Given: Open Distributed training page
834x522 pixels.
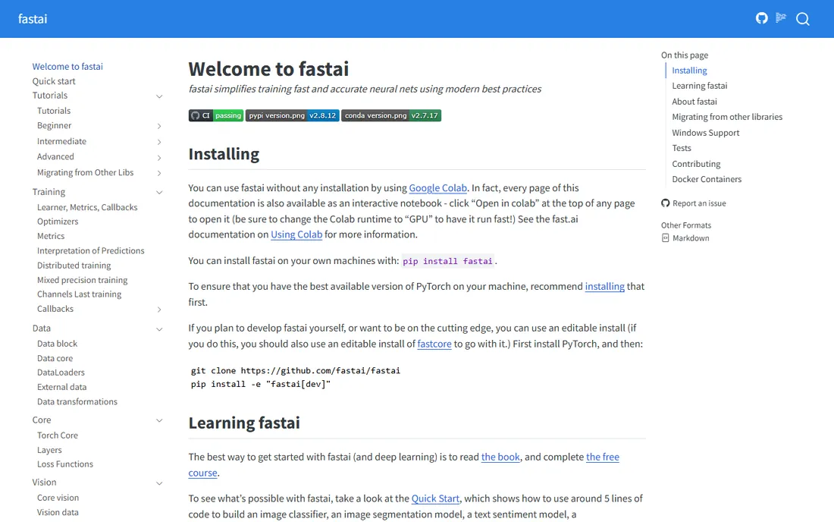Looking at the screenshot, I should tap(74, 265).
